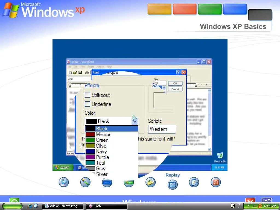The height and width of the screenshot is (210, 280).
Task: Open the Color dropdown arrow next to Black
Action: [135, 121]
